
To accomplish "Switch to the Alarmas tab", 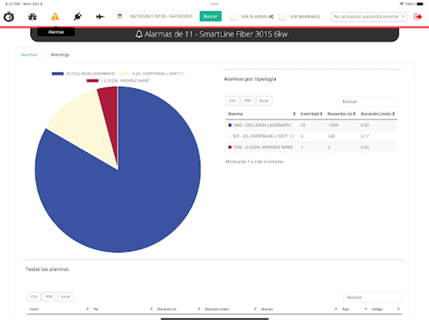I will 29,55.
